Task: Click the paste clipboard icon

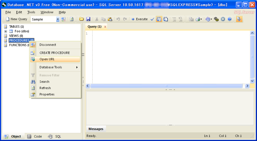Action: coord(110,19)
